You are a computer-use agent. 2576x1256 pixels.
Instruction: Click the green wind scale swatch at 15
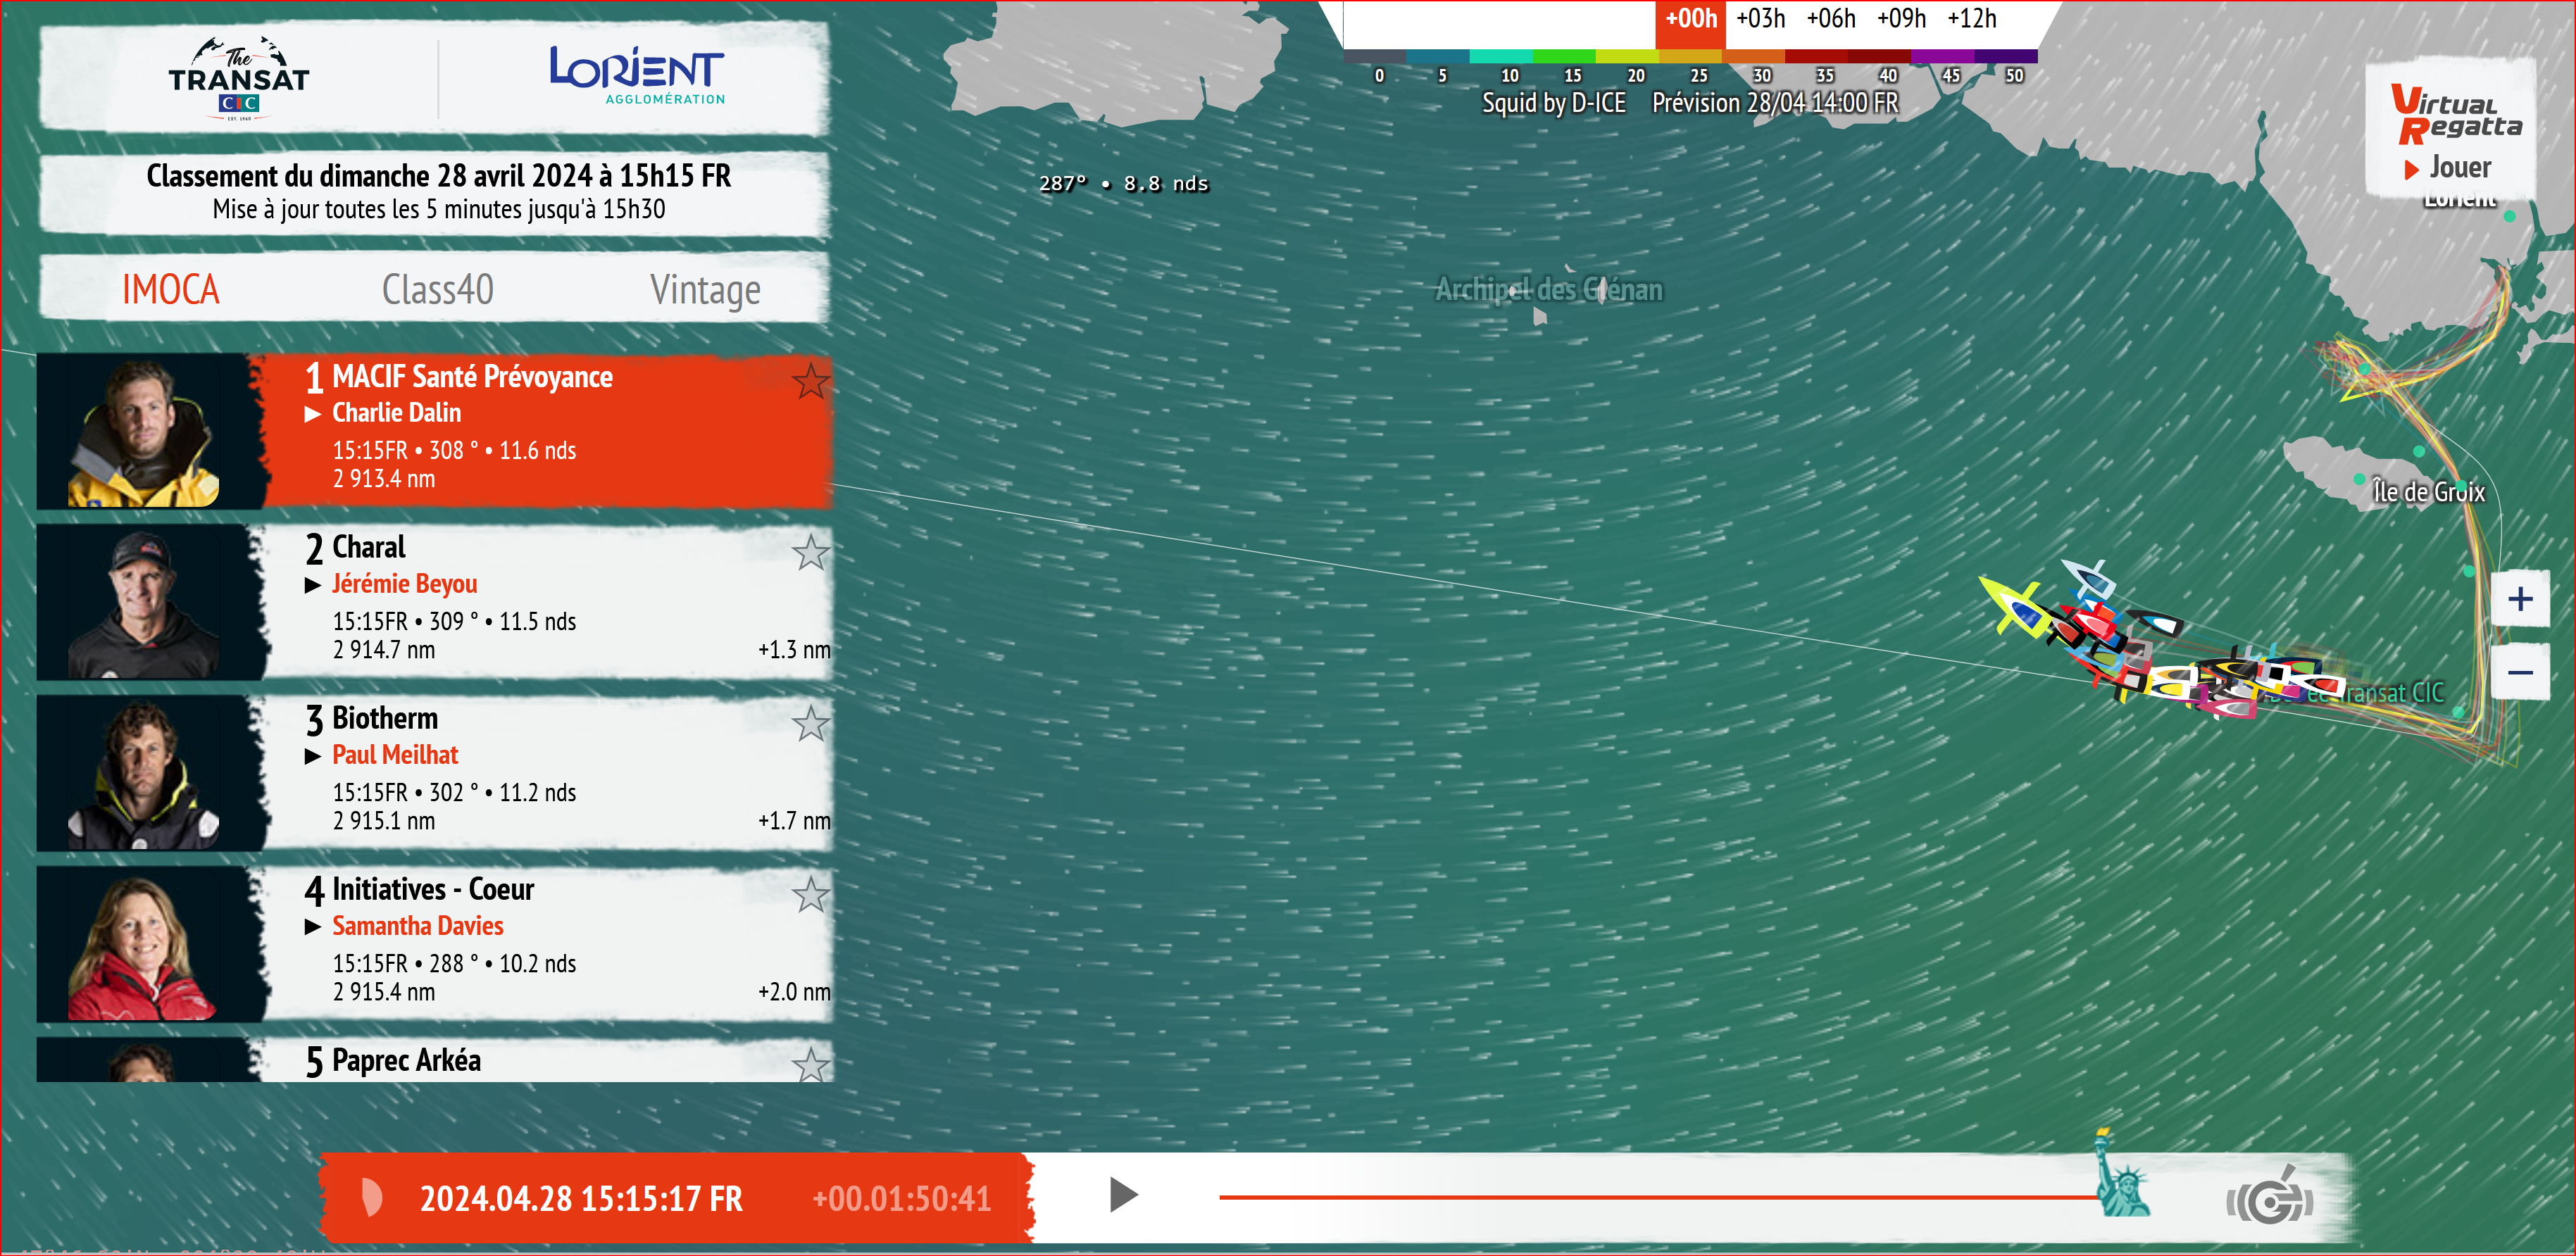coord(1564,56)
